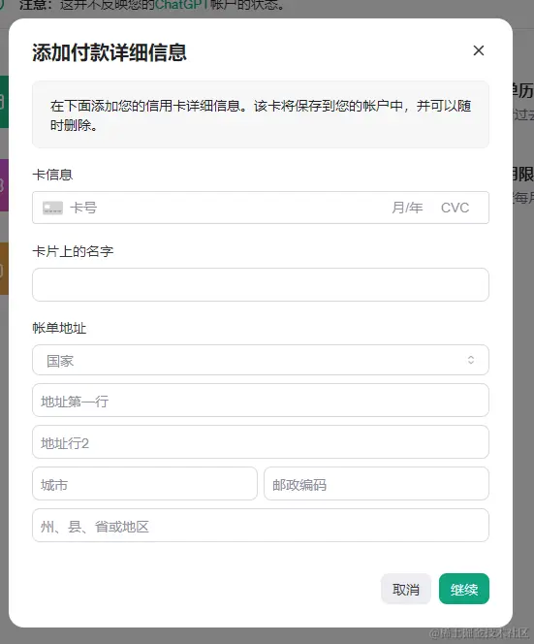Focus the 邮政编码 postal code field

coord(376,483)
